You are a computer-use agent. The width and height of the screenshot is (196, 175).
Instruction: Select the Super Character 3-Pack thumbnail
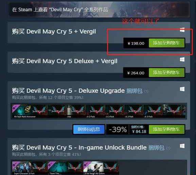click(x=30, y=168)
